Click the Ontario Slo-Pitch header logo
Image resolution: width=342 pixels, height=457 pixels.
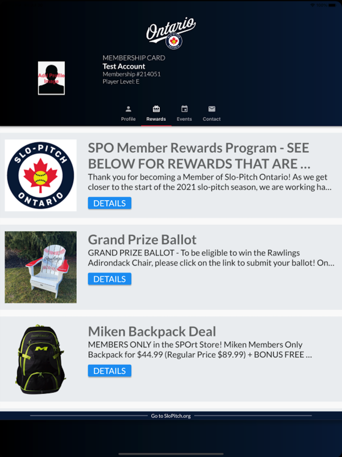171,33
